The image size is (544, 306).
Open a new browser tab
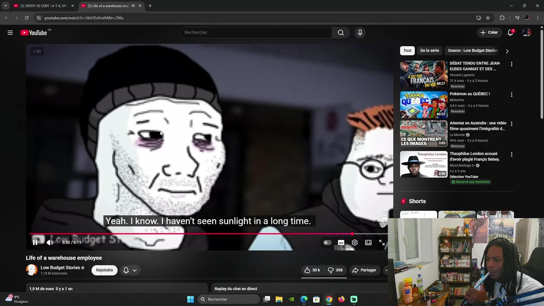coord(150,6)
